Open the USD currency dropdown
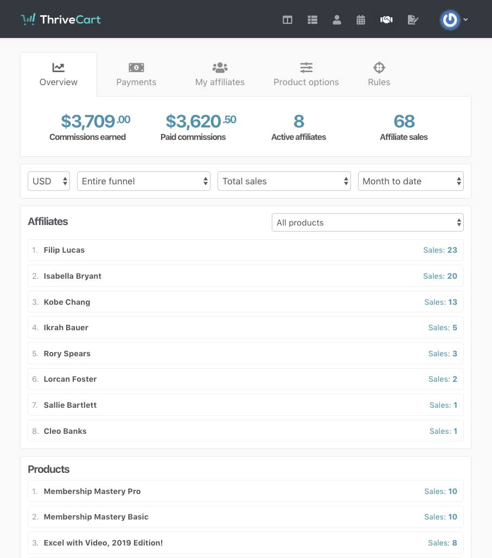This screenshot has width=492, height=558. point(49,181)
